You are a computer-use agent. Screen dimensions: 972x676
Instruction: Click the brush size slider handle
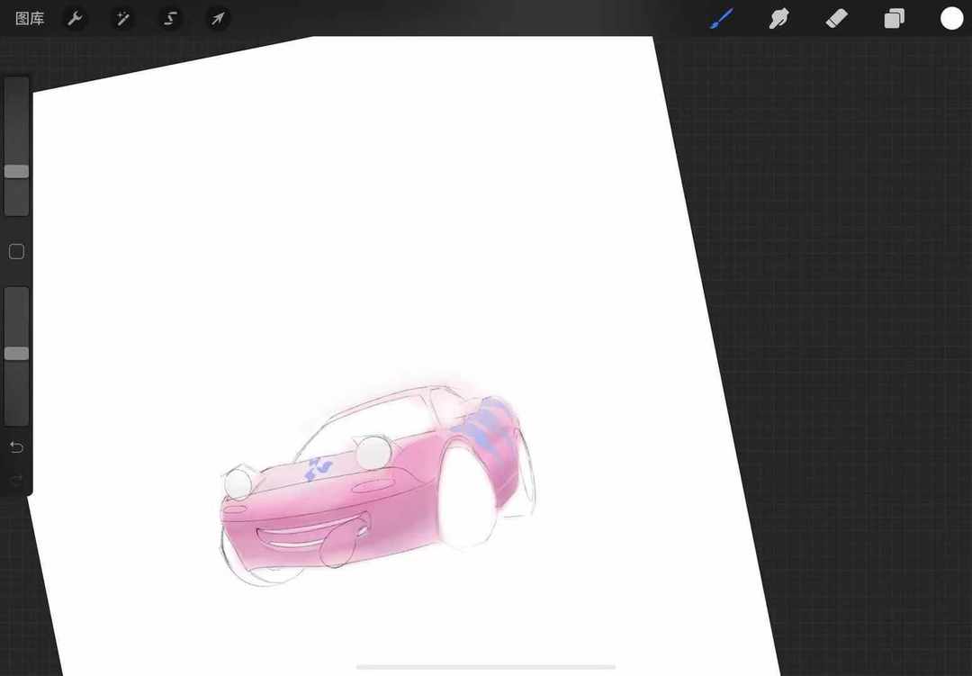(x=17, y=171)
